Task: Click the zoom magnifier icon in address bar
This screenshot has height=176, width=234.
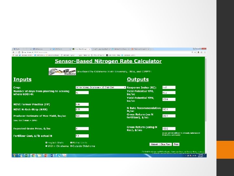Action: (x=192, y=52)
